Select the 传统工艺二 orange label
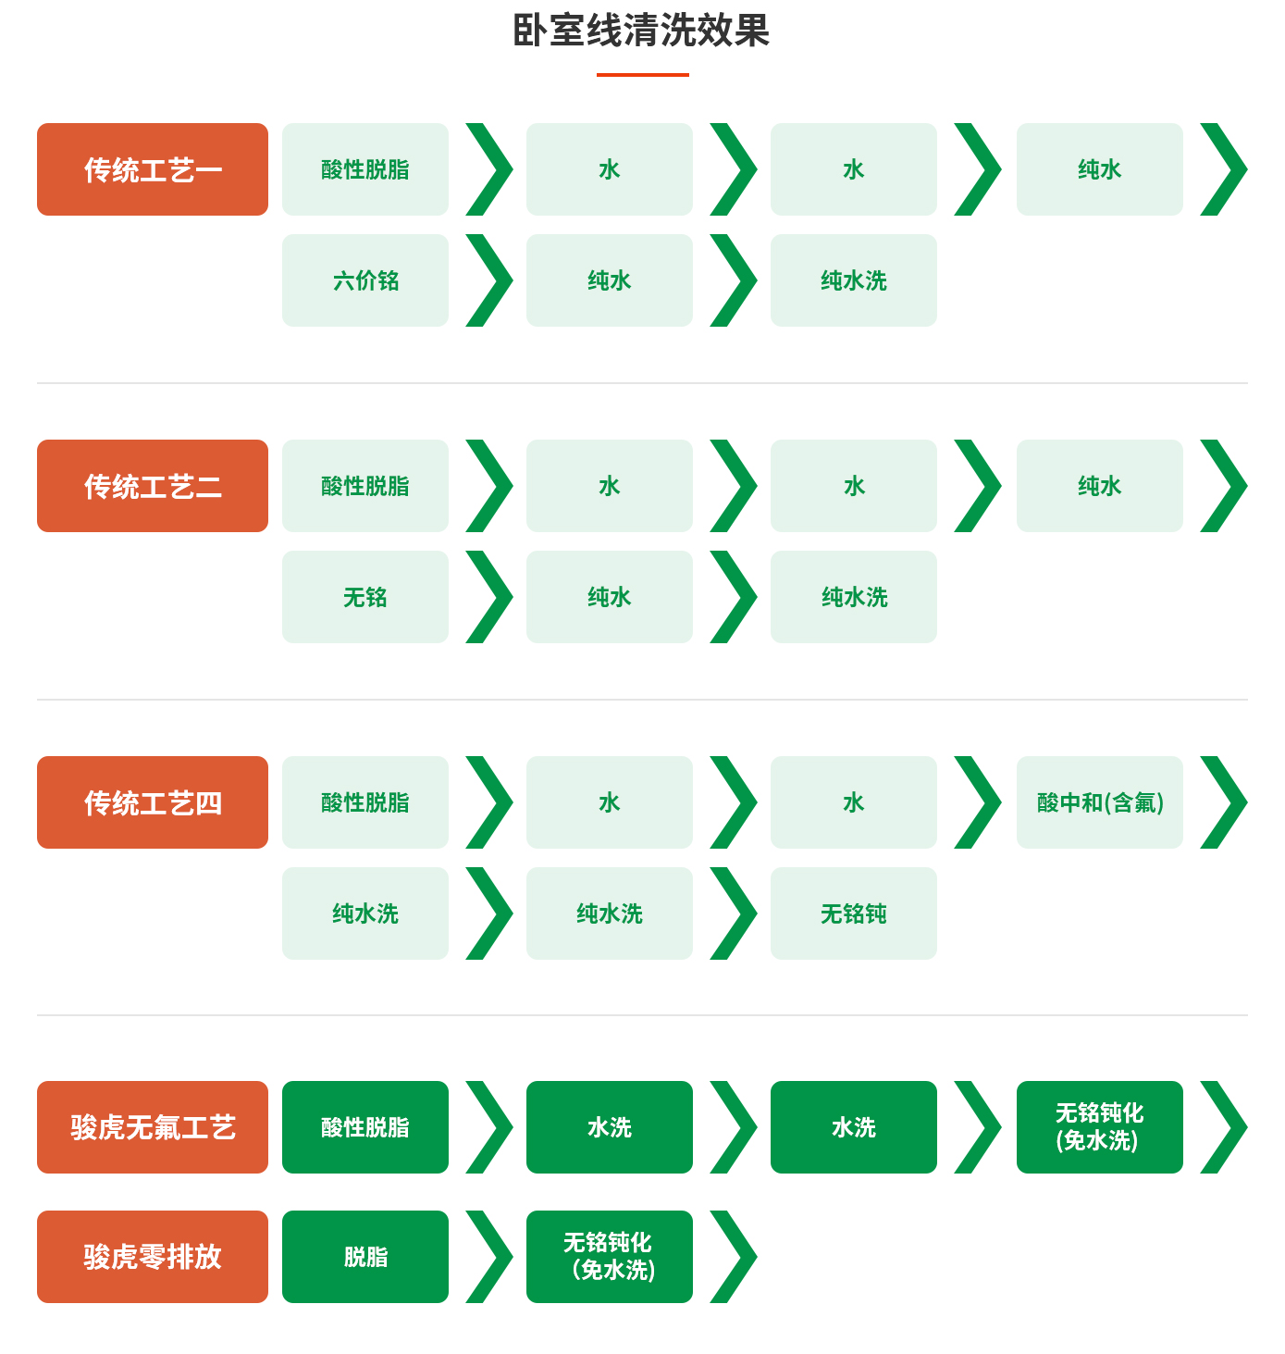Image resolution: width=1285 pixels, height=1354 pixels. [x=153, y=486]
